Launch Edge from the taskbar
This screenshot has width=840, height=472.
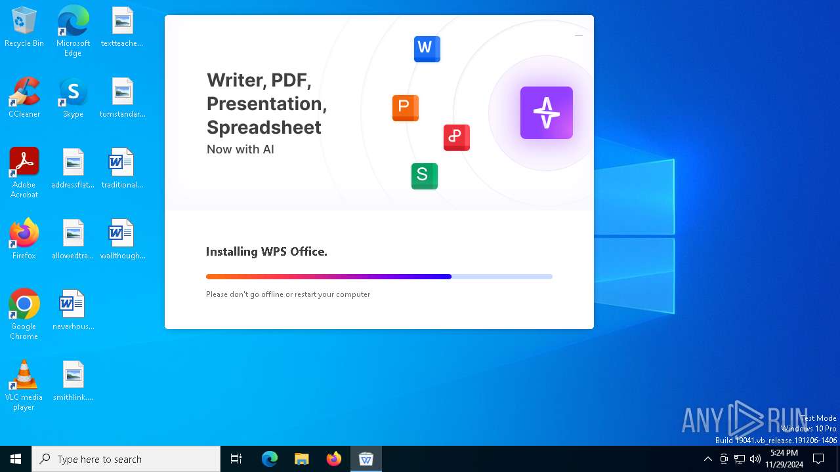tap(270, 459)
